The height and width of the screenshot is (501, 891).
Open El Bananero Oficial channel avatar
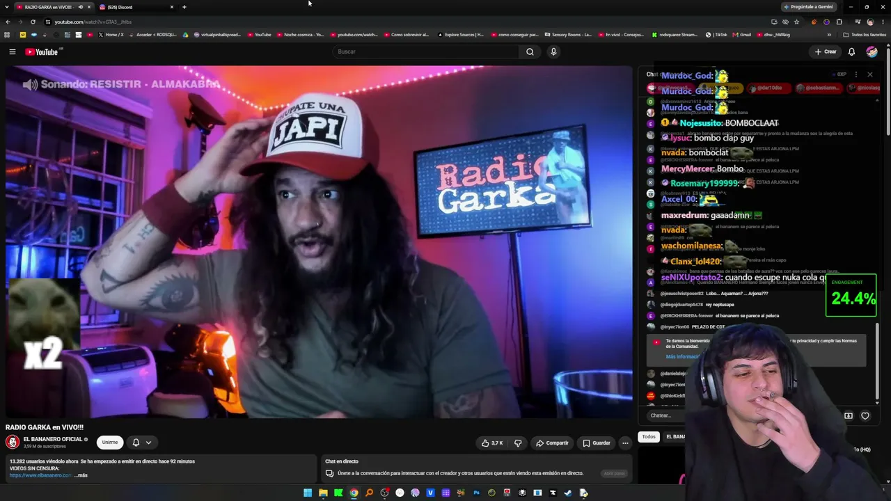[x=13, y=442]
